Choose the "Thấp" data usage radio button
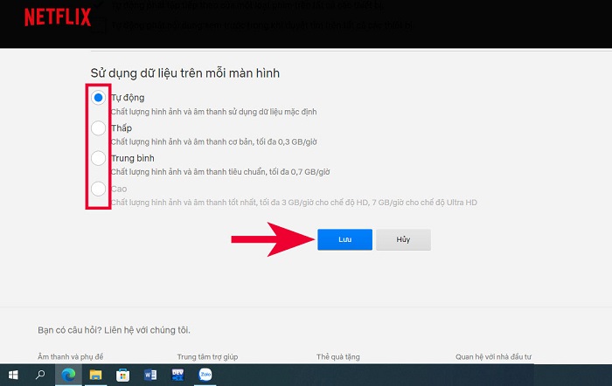The image size is (612, 386). pos(99,128)
